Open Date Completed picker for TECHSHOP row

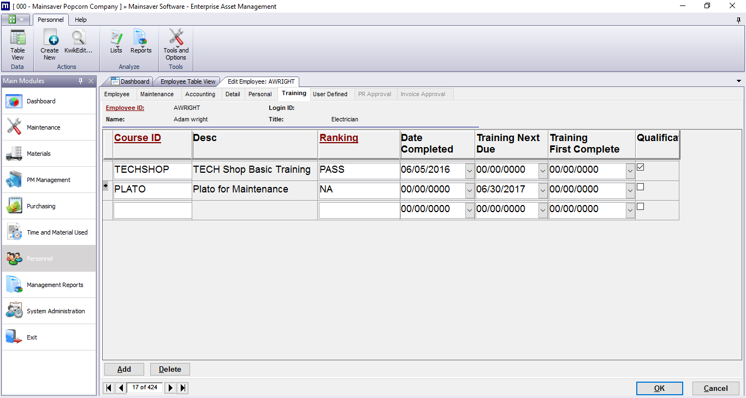pos(469,170)
